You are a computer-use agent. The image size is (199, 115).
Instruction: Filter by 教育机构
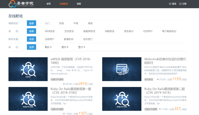pyautogui.click(x=69, y=39)
